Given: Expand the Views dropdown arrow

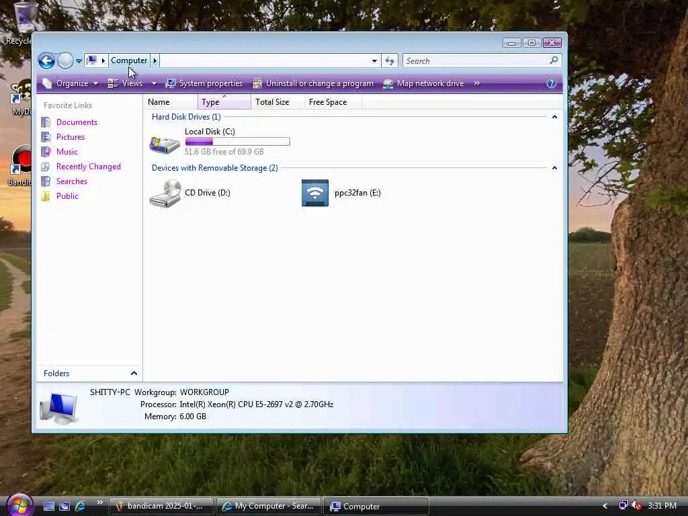Looking at the screenshot, I should pyautogui.click(x=154, y=83).
